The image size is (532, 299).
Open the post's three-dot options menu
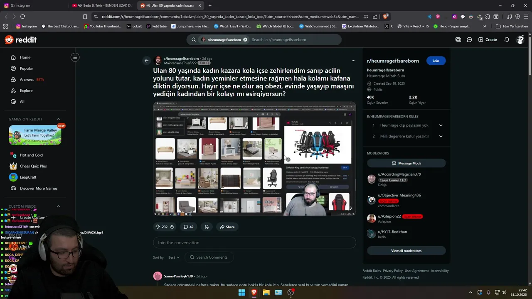pyautogui.click(x=353, y=61)
